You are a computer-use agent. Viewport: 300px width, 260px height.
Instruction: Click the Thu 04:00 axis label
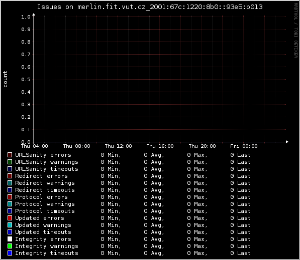(x=35, y=146)
